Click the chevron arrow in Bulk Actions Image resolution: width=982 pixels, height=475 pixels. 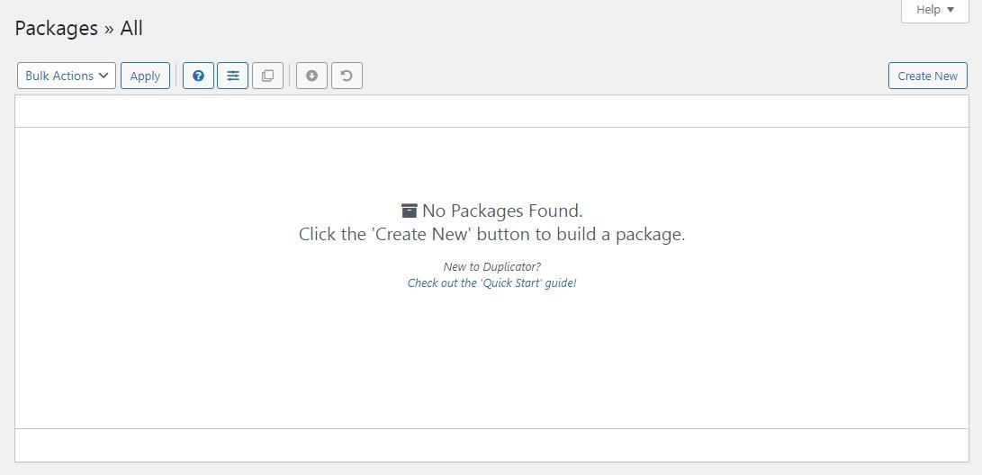tap(104, 76)
